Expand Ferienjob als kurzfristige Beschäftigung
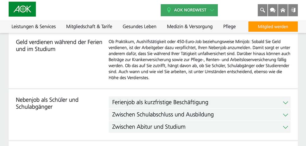The image size is (306, 146). [x=199, y=102]
